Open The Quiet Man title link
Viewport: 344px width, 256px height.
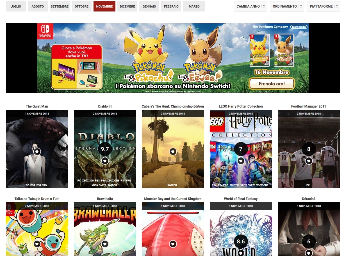click(37, 106)
